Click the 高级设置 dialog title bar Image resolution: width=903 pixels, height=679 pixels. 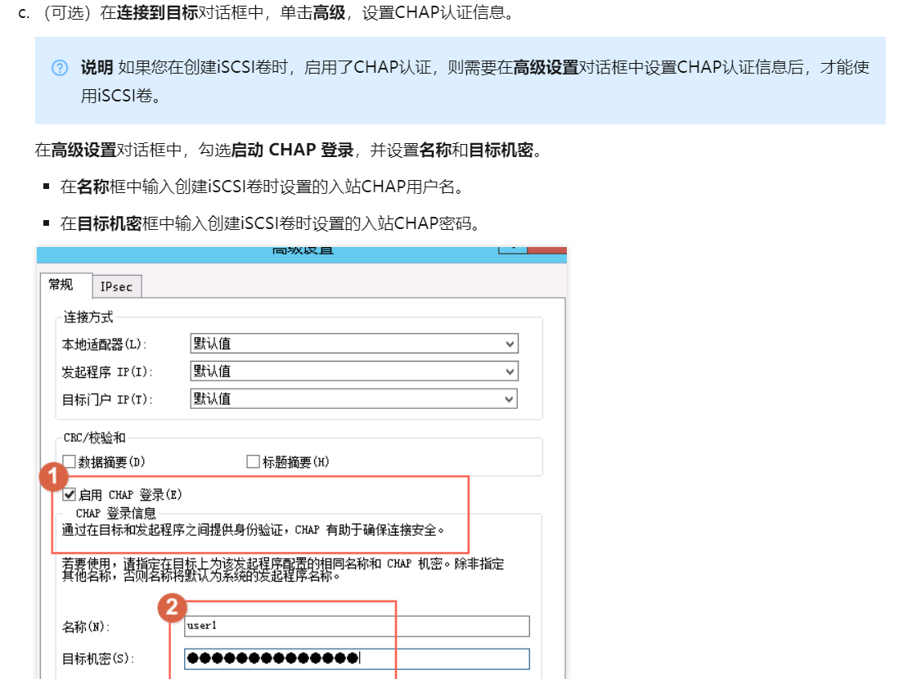click(302, 254)
